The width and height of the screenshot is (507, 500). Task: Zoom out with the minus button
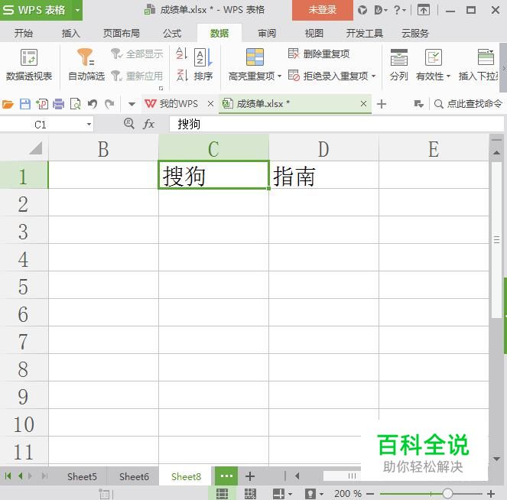coord(370,494)
